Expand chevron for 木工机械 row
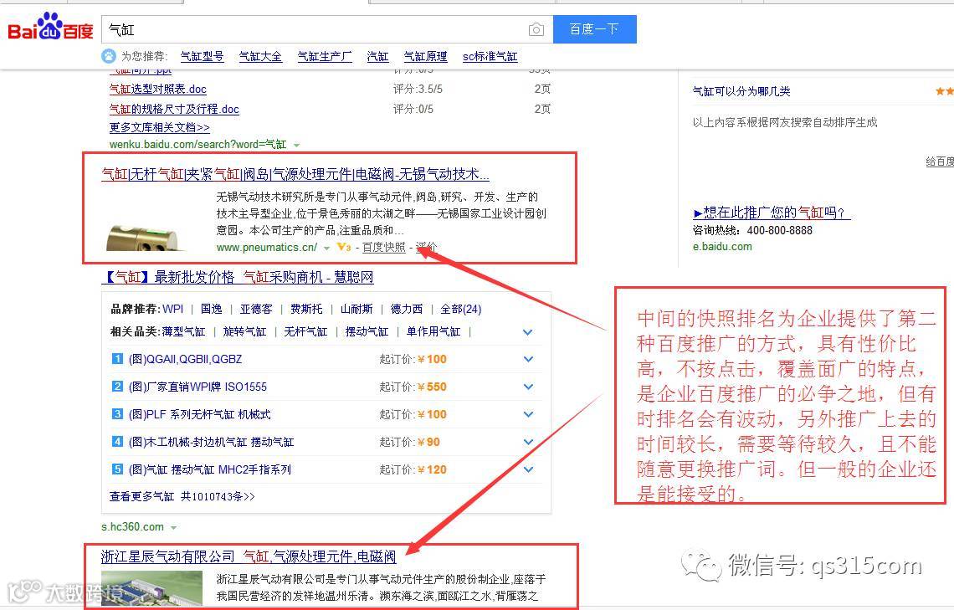This screenshot has width=954, height=610. click(528, 442)
